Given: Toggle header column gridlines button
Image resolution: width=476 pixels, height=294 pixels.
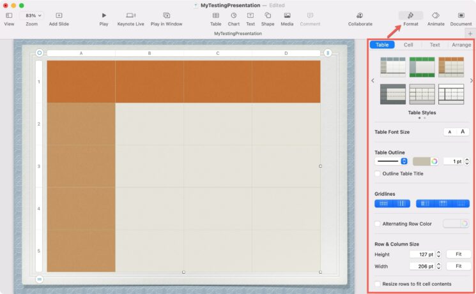Looking at the screenshot, I should point(425,203).
